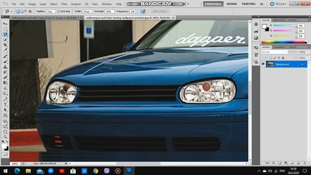This screenshot has width=311, height=175.
Task: Toggle Quick Mask mode
Action: coord(5,154)
